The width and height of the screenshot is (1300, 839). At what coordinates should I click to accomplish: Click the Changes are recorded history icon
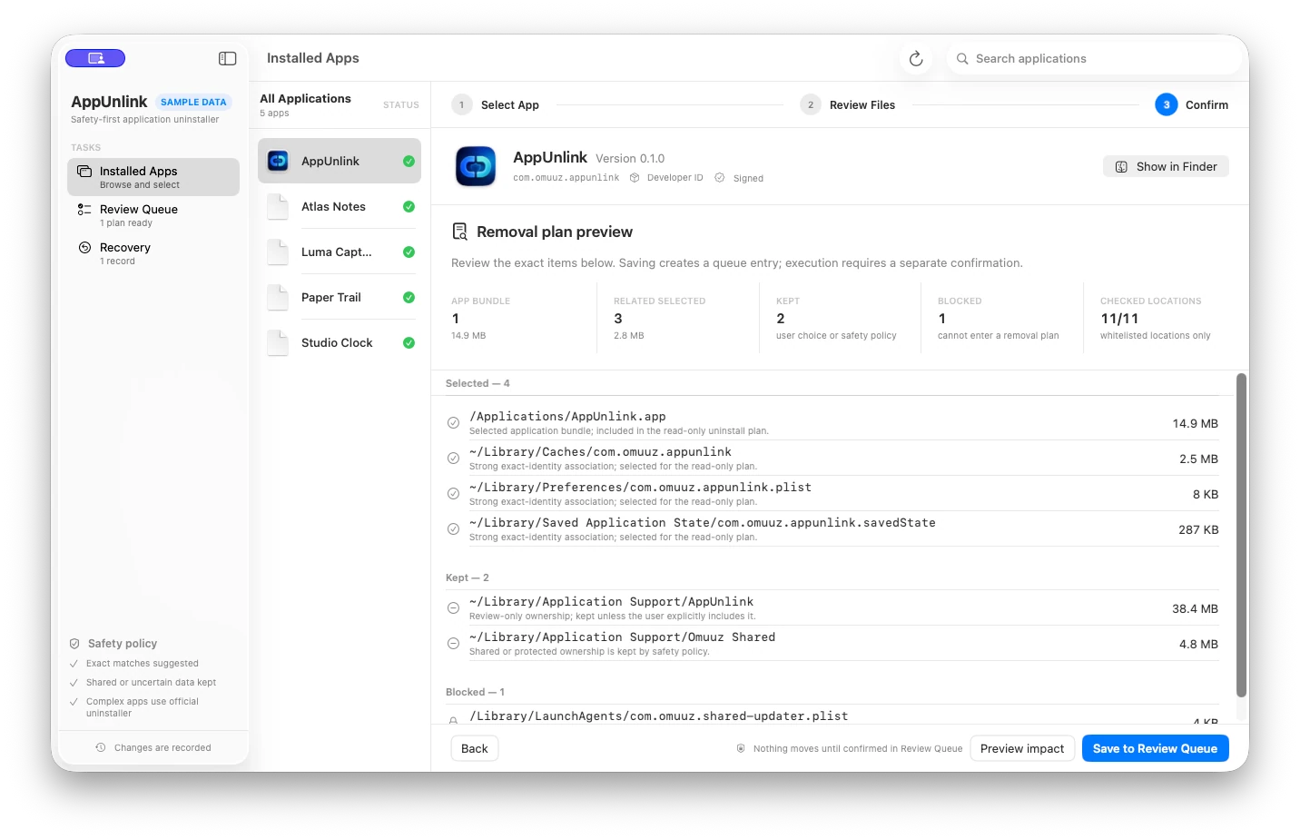point(101,747)
